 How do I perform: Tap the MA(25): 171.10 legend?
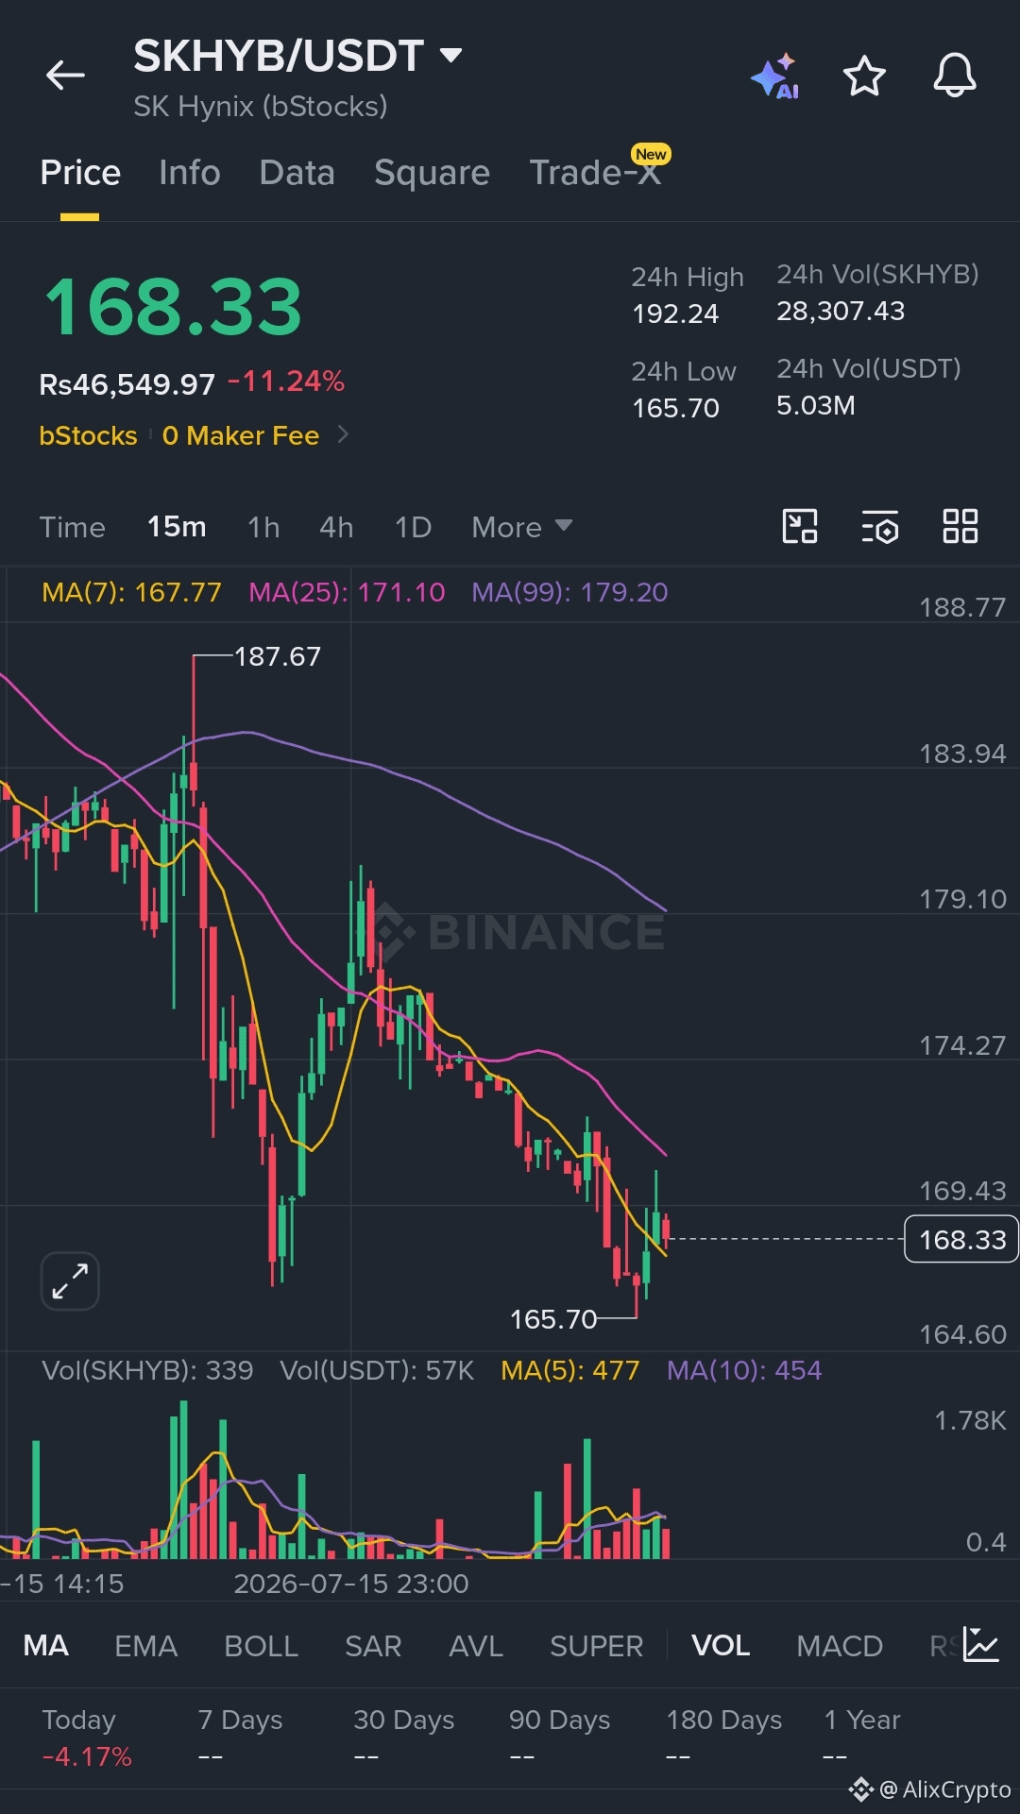click(347, 592)
